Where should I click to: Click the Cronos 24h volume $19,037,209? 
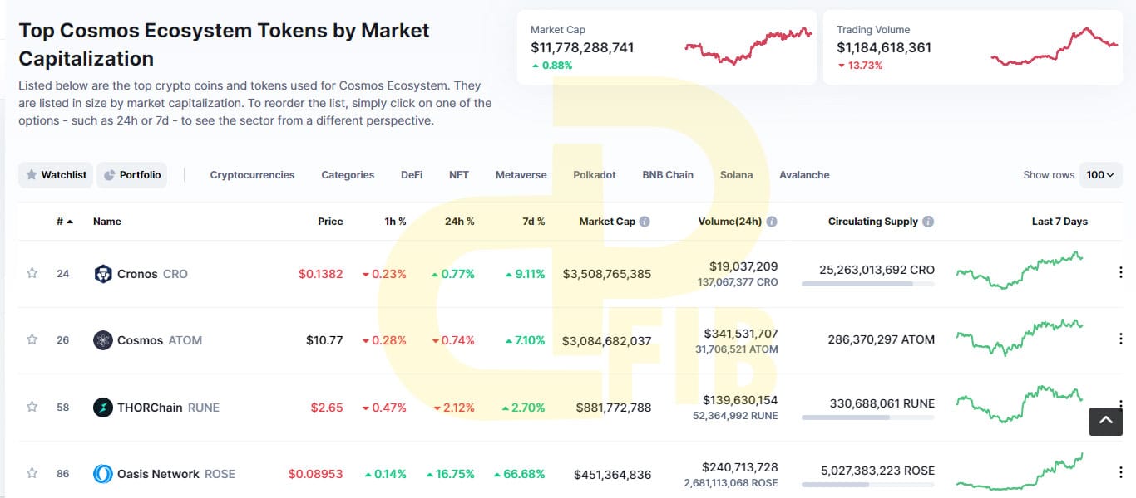pos(743,266)
